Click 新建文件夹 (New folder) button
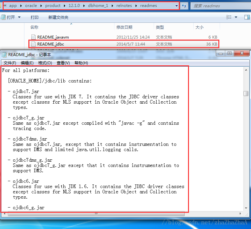This screenshot has width=251, height=229. [x=58, y=17]
